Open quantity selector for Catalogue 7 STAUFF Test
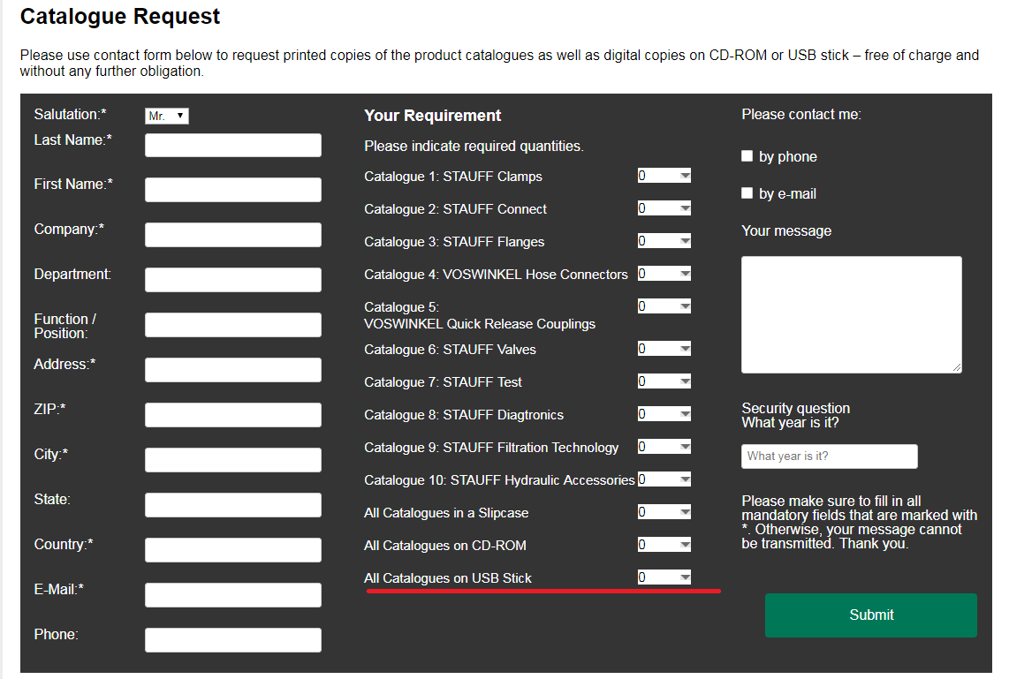 tap(664, 381)
